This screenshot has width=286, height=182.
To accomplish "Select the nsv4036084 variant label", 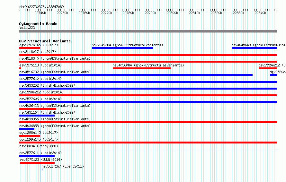I will click(148, 65).
